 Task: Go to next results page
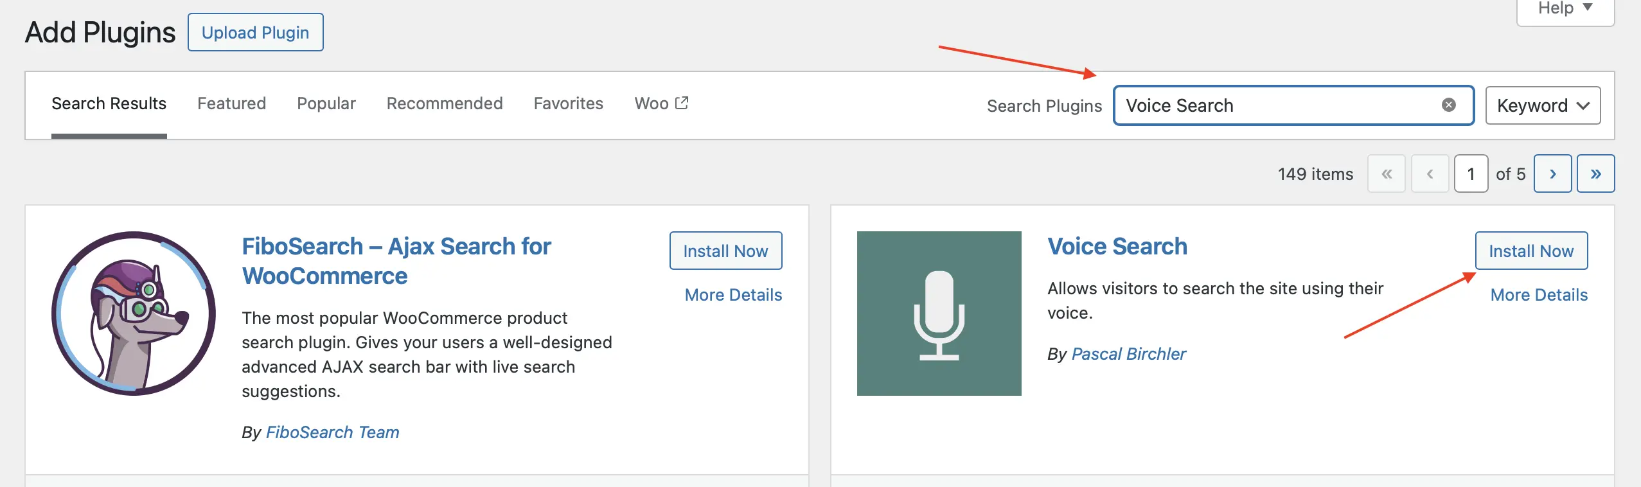point(1552,173)
